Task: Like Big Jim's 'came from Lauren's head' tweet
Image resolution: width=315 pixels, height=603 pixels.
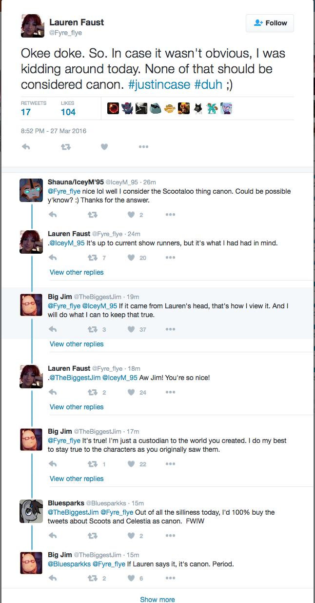Action: [x=131, y=329]
